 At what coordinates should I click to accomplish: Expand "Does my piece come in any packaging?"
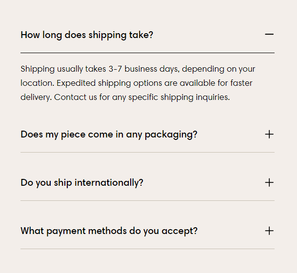click(x=109, y=135)
